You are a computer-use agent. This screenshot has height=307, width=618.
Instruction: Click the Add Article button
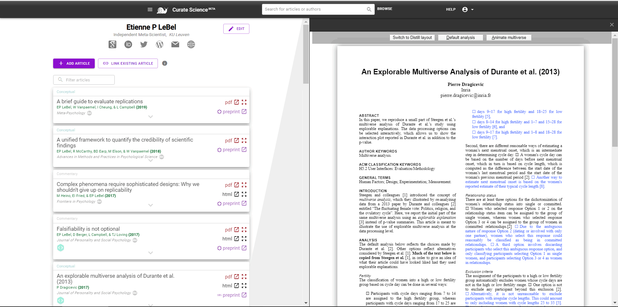[x=74, y=63]
